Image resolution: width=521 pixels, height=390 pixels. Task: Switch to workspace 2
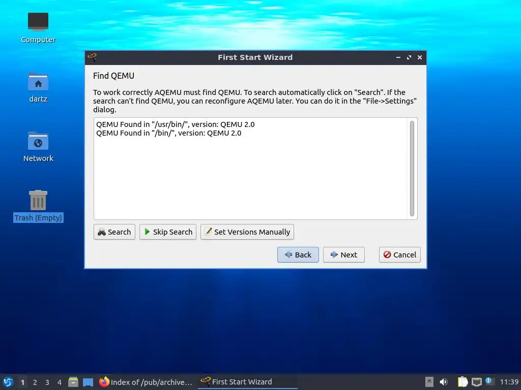(35, 382)
